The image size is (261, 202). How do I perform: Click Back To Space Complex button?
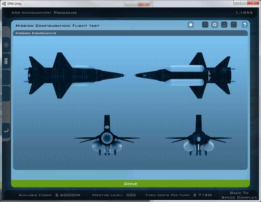(x=239, y=195)
